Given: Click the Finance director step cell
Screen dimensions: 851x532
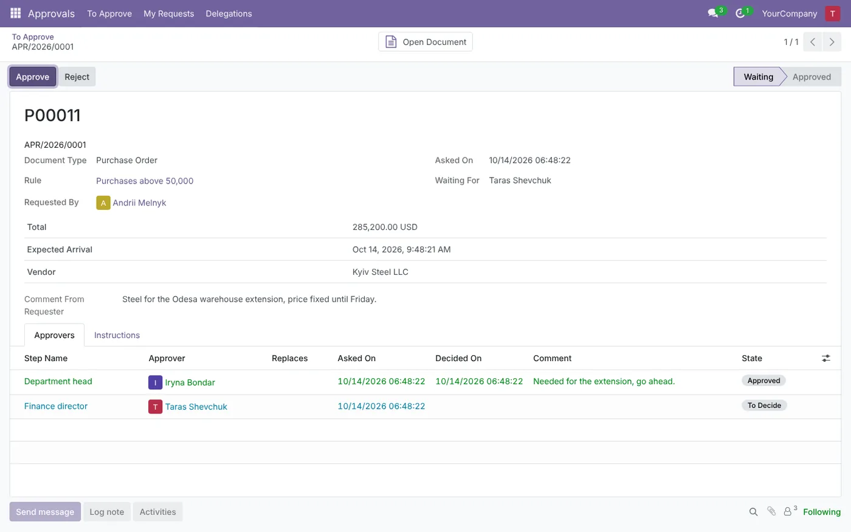Looking at the screenshot, I should pos(56,406).
